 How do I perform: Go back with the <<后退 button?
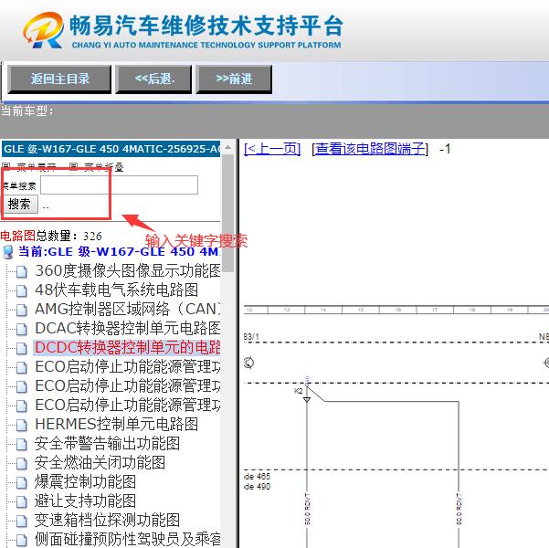(x=153, y=79)
